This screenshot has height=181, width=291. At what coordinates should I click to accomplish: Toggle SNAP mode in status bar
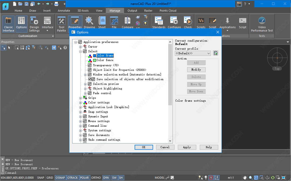tap(40, 178)
